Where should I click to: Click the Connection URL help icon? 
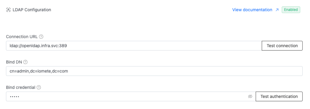tap(41, 37)
